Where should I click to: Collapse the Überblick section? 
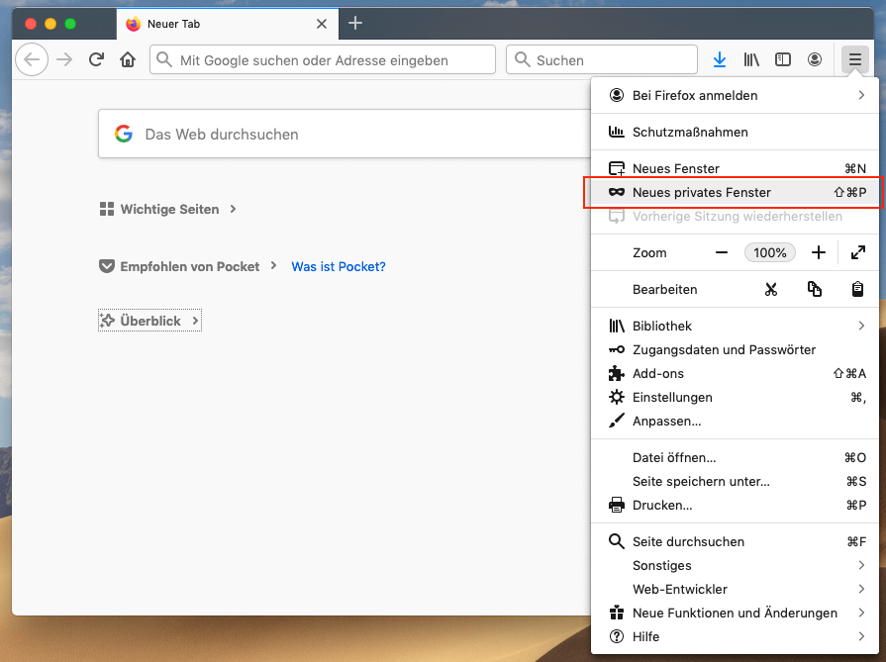(x=149, y=321)
